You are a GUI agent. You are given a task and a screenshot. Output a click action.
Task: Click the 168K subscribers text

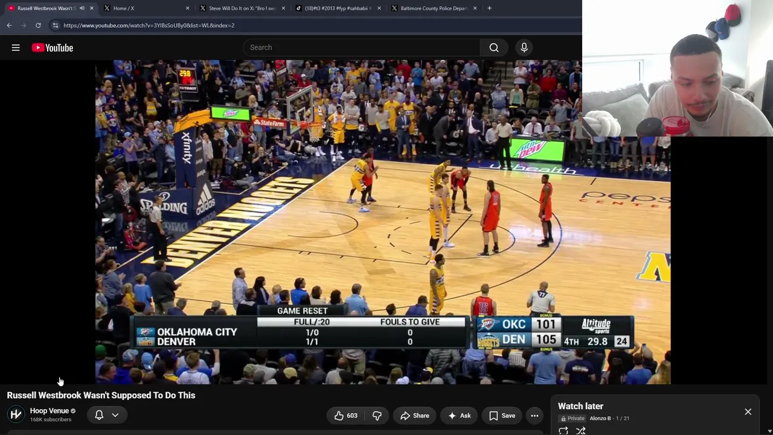[x=51, y=419]
